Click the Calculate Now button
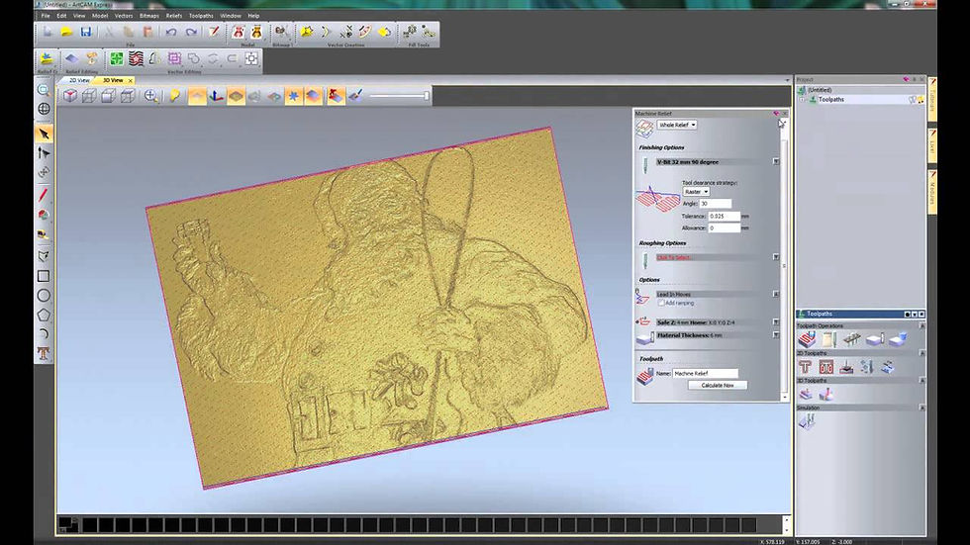The image size is (970, 545). [x=718, y=385]
